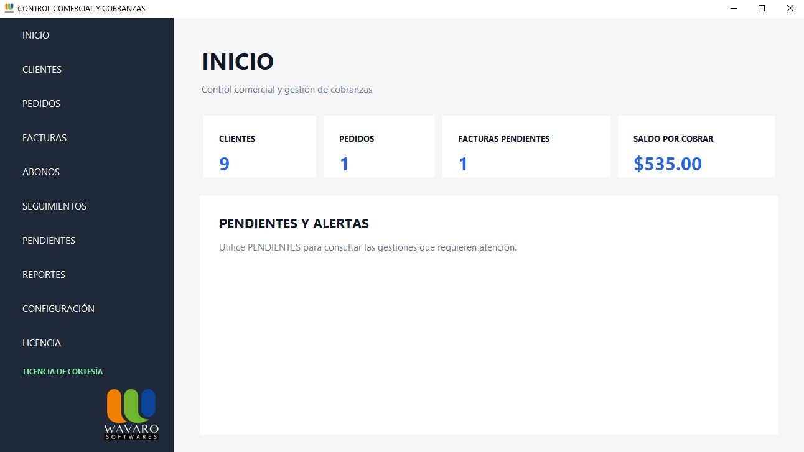
Task: Click the FACTURAS PENDIENTES card heading
Action: coord(503,139)
